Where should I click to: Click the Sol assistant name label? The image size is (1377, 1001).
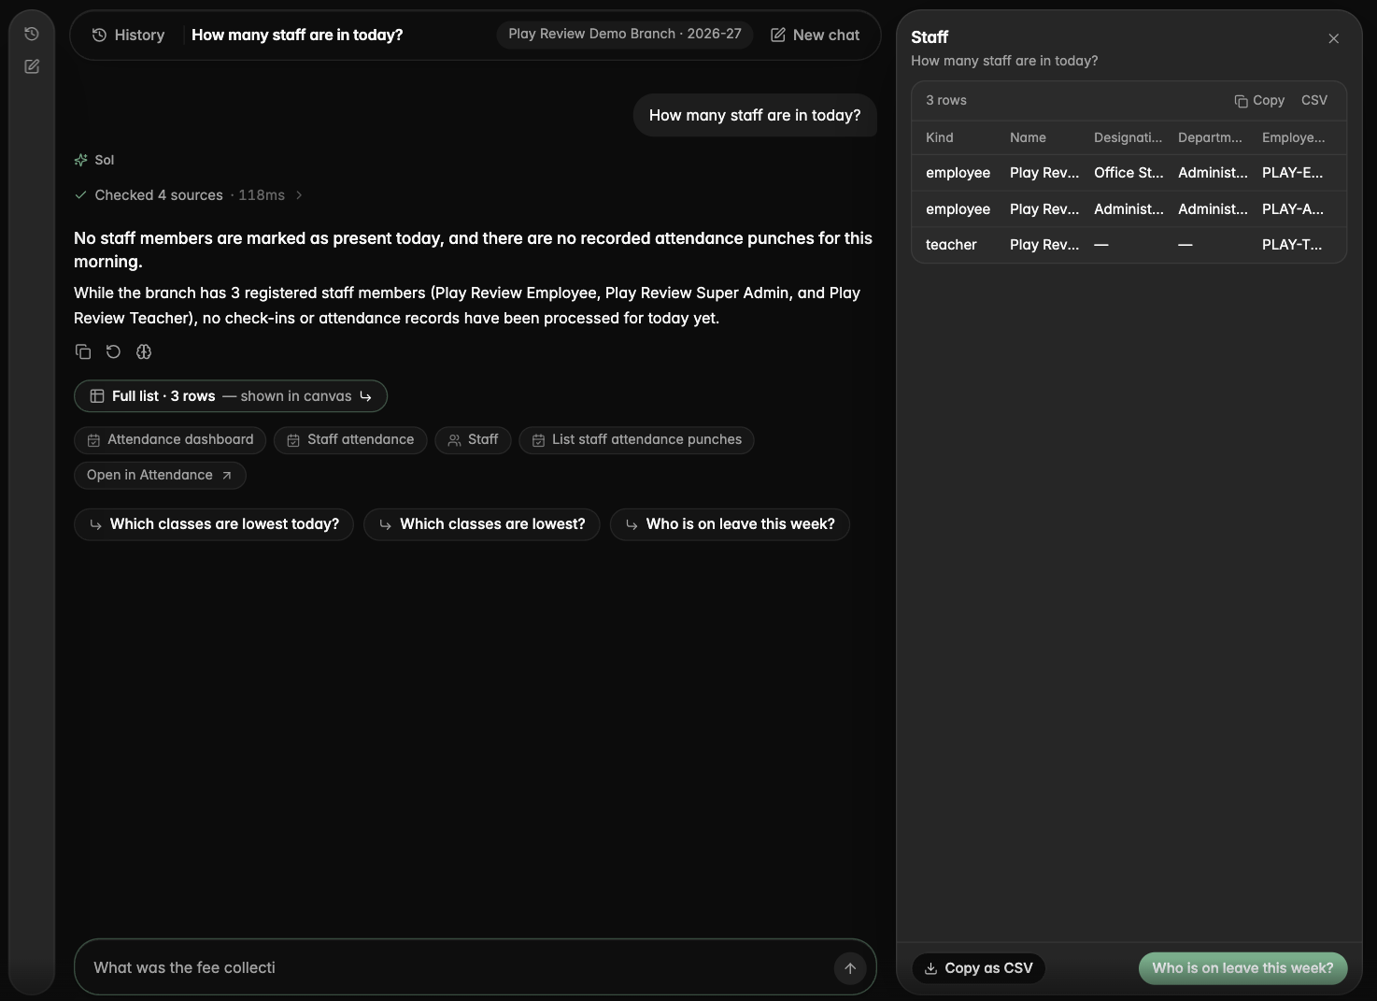(105, 160)
